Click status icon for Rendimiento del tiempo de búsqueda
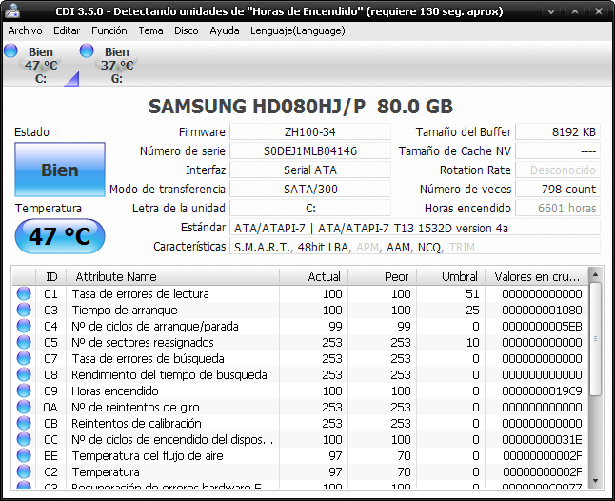This screenshot has width=615, height=501. (x=24, y=374)
